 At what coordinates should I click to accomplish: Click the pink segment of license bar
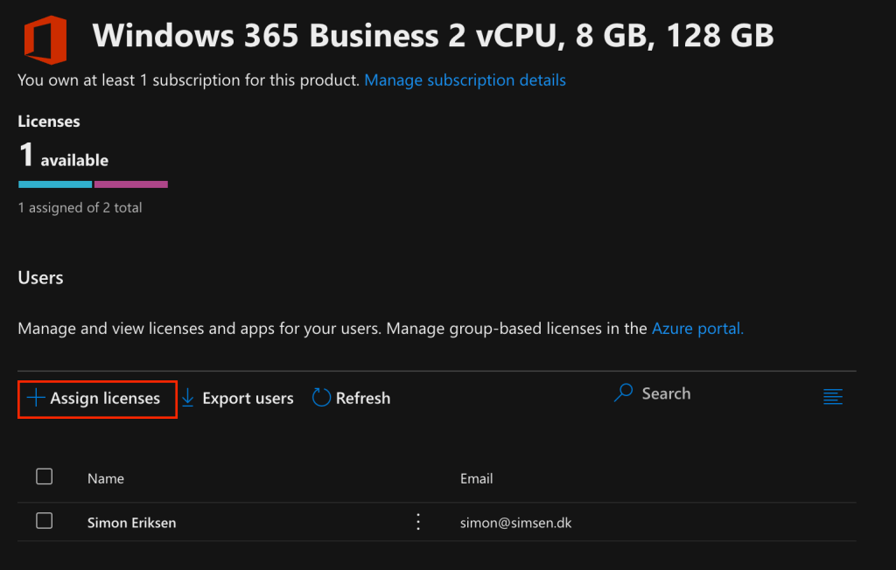coord(130,184)
